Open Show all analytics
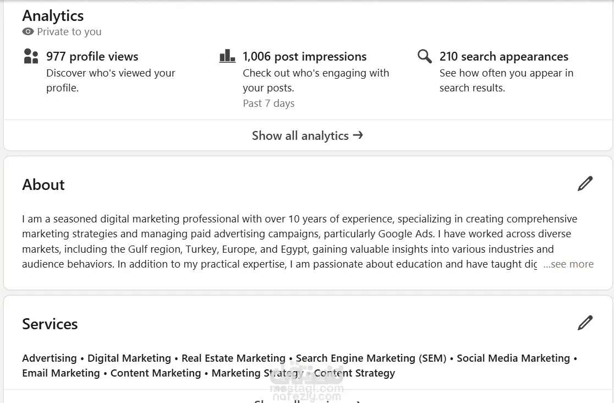614x403 pixels. pyautogui.click(x=300, y=135)
